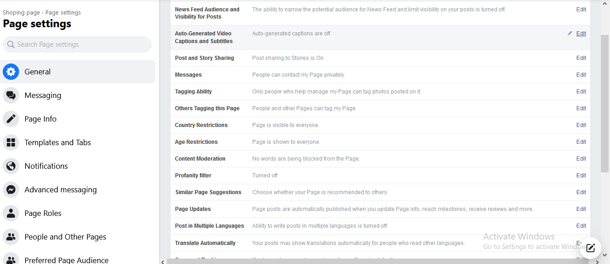Click the Preferred Page Audience icon
This screenshot has width=610, height=264.
(x=10, y=259)
